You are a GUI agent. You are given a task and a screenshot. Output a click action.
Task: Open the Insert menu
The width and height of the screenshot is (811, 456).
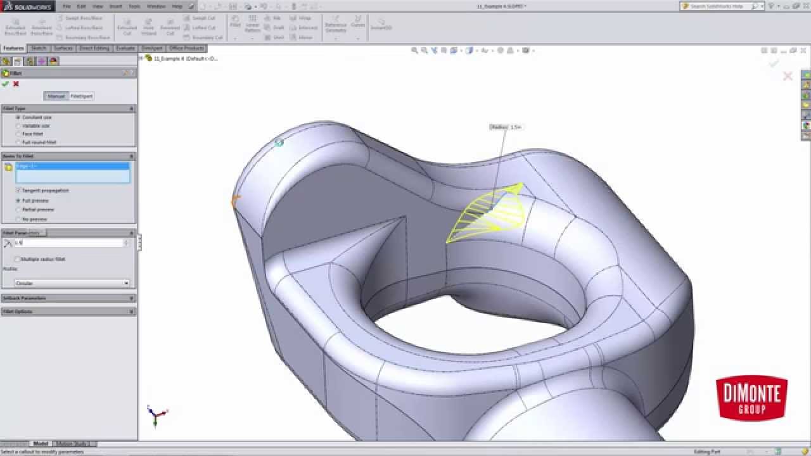pyautogui.click(x=115, y=6)
